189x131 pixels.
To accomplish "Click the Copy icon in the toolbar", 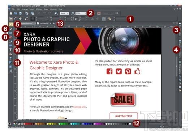I will pos(26,13).
